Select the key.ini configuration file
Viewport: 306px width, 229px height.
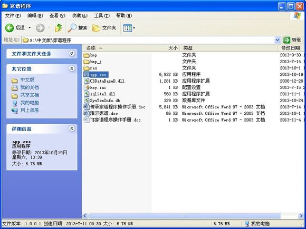point(95,87)
